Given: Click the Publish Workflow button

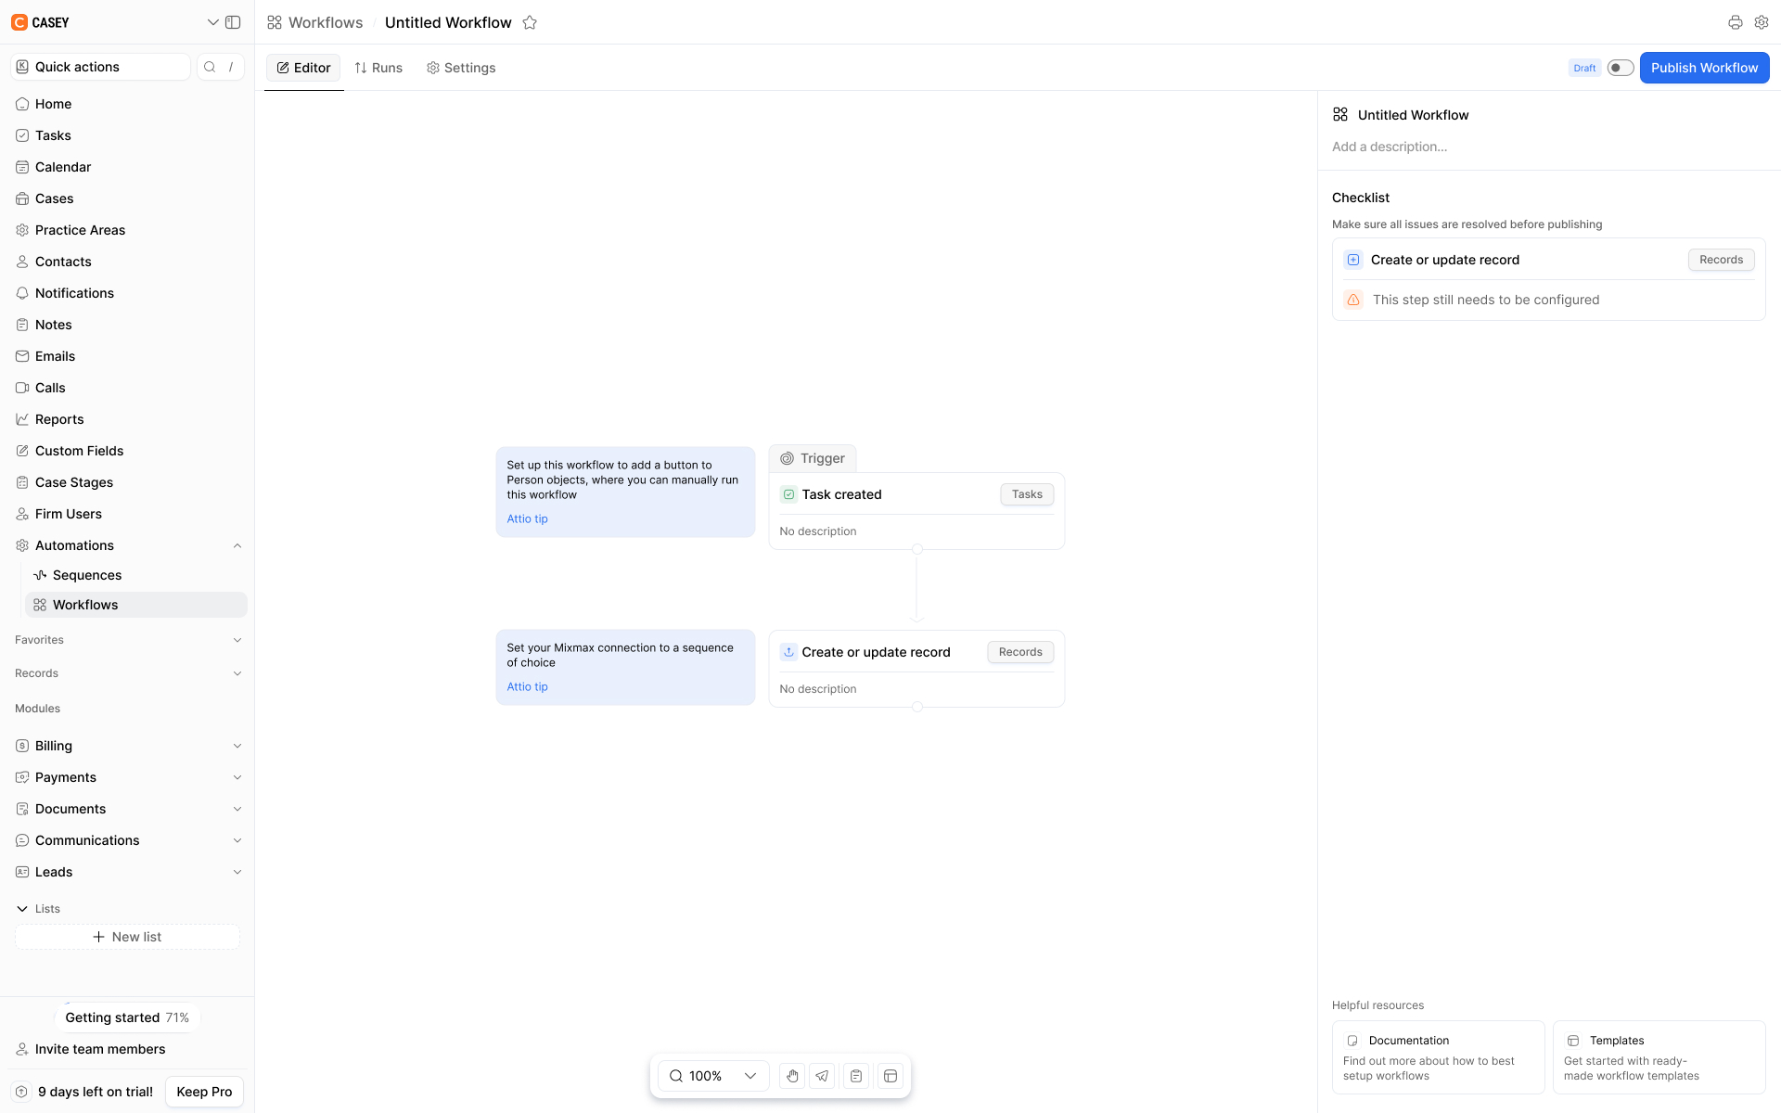Looking at the screenshot, I should (1704, 68).
